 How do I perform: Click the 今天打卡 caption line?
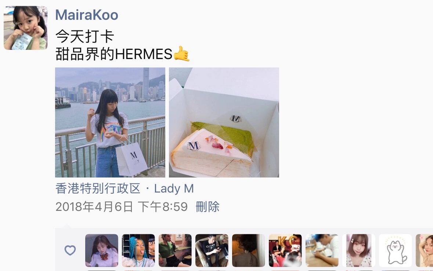(85, 36)
